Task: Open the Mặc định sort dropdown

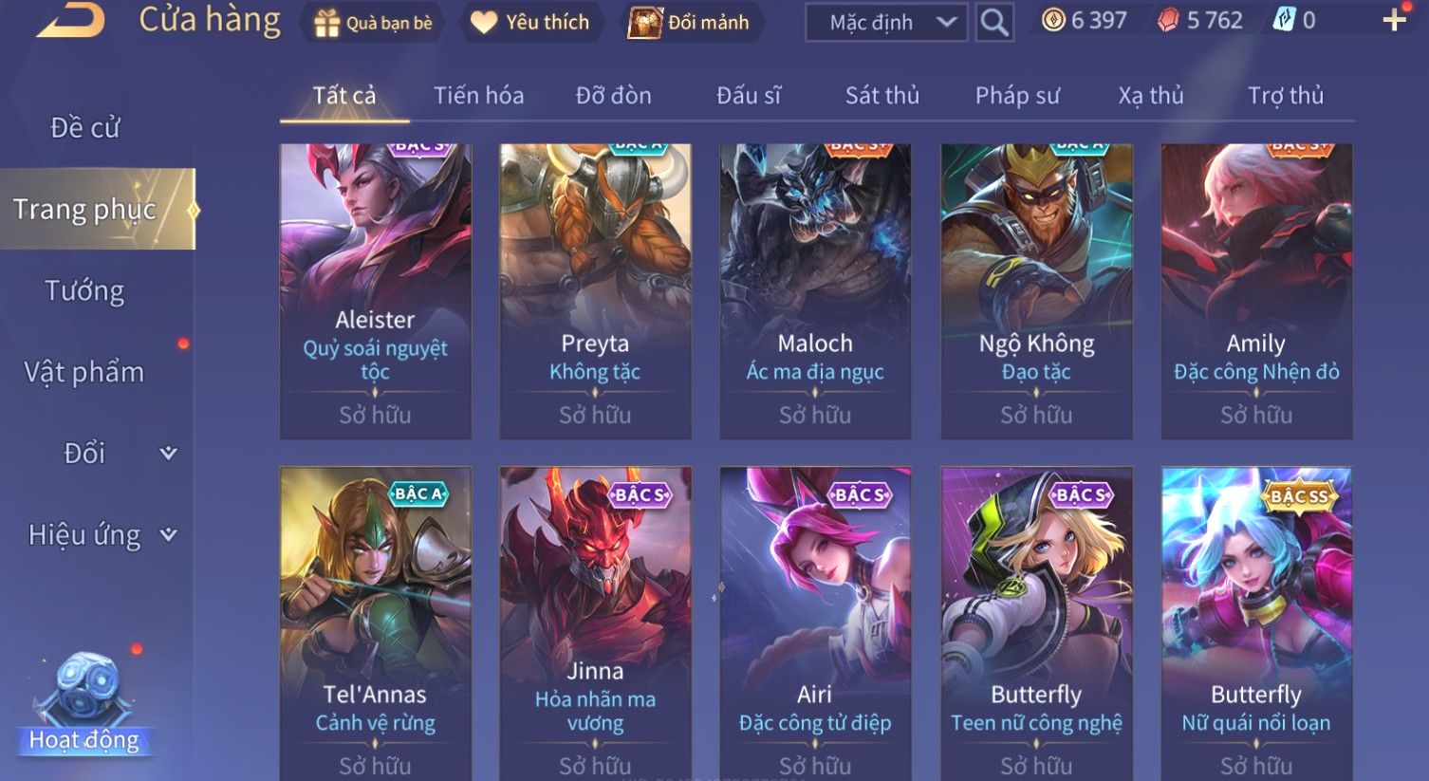Action: 886,22
